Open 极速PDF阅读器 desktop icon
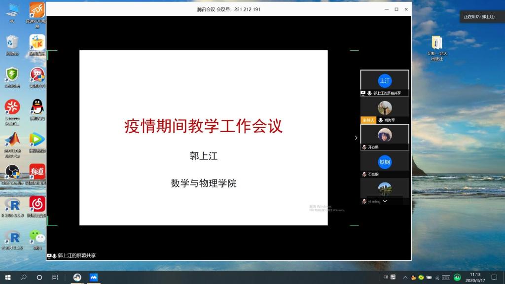The width and height of the screenshot is (505, 284). pos(36,9)
